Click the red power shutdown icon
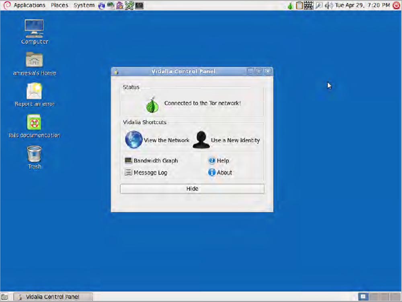 (396, 5)
